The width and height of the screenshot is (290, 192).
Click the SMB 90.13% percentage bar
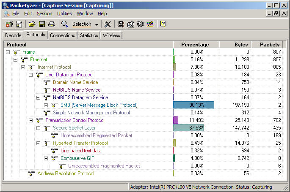click(193, 105)
